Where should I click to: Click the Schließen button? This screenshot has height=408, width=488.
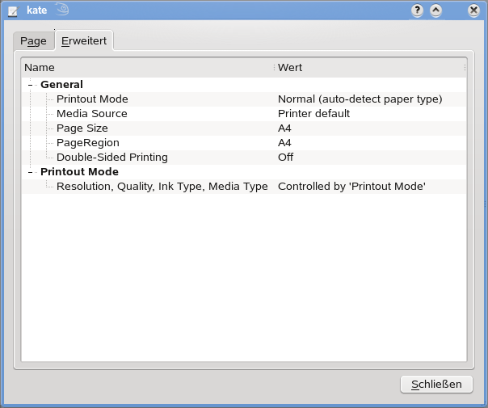[x=436, y=385]
